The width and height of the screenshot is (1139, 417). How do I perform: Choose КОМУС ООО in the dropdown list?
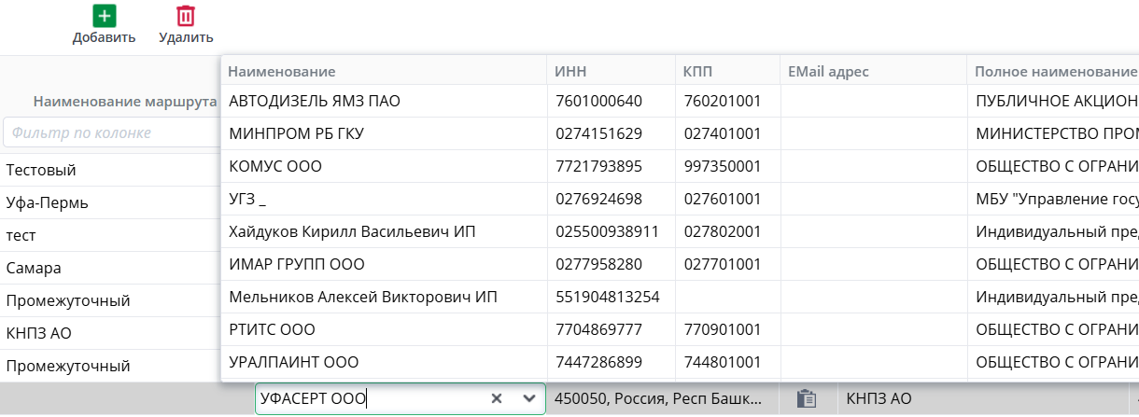pos(275,166)
